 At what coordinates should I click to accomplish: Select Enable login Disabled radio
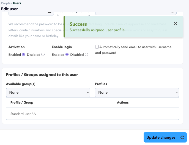[86, 55]
